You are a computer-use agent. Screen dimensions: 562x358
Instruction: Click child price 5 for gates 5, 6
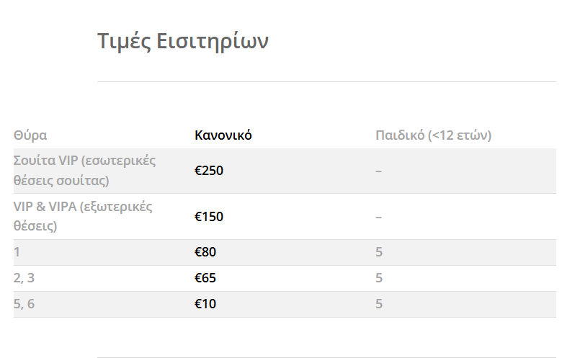(379, 304)
